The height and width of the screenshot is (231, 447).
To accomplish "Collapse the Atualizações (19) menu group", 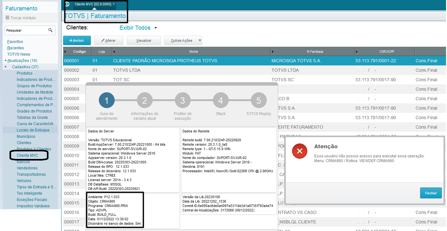I will pos(22,61).
